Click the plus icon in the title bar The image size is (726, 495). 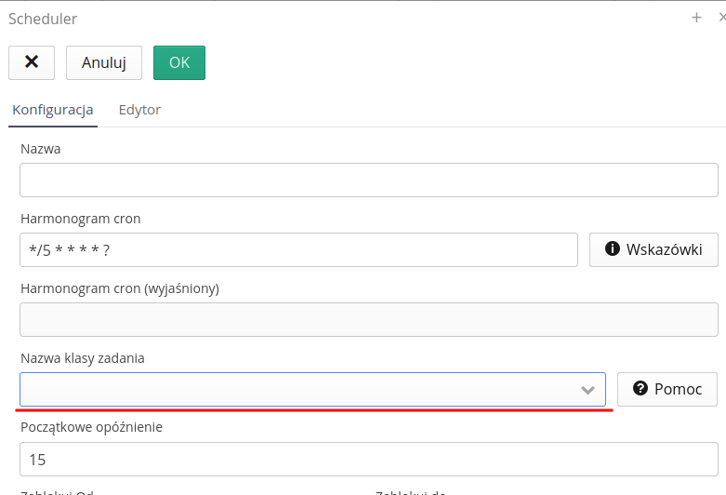pos(696,18)
